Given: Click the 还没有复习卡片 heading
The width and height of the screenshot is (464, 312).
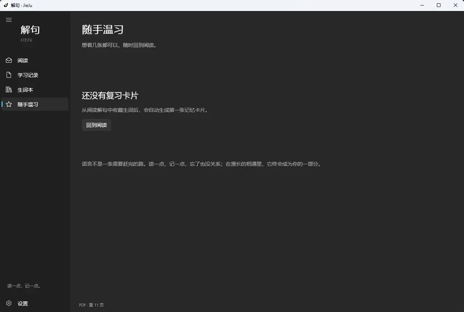Looking at the screenshot, I should tap(110, 96).
